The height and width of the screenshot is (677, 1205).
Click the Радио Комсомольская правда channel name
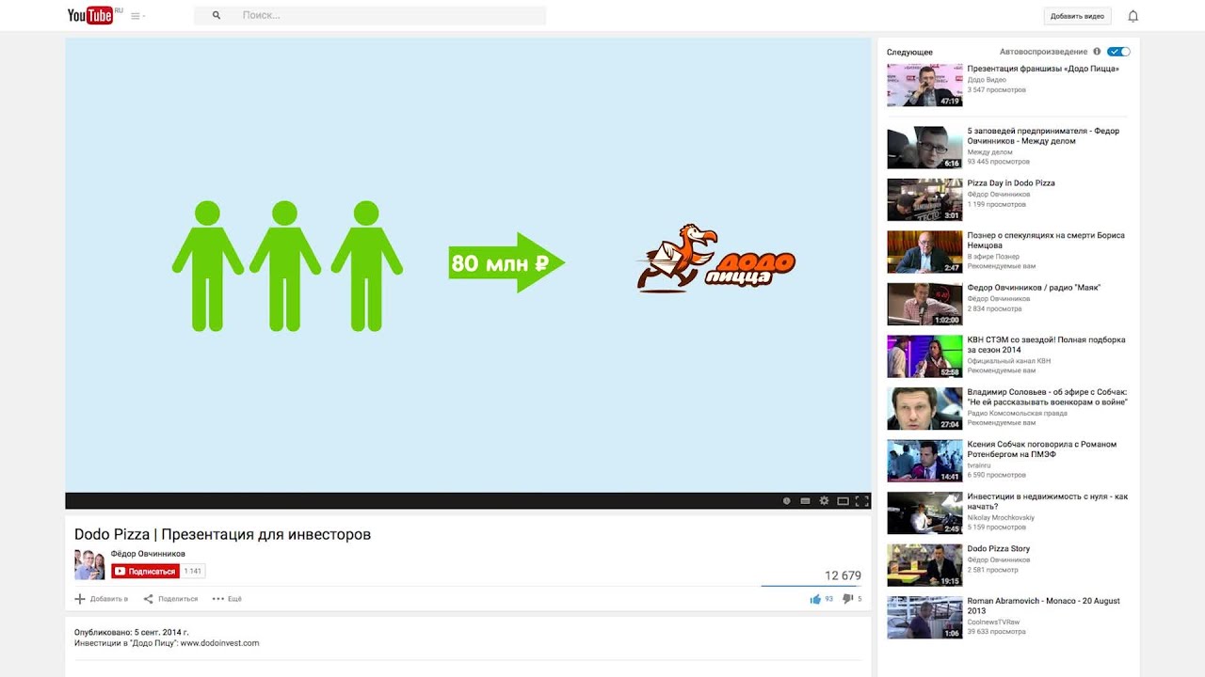[x=1018, y=413]
